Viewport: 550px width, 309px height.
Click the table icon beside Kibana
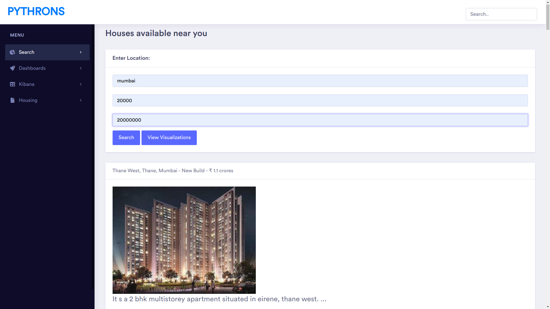pyautogui.click(x=12, y=84)
